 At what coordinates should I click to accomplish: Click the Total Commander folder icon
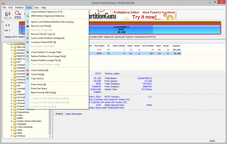[x=15, y=127]
